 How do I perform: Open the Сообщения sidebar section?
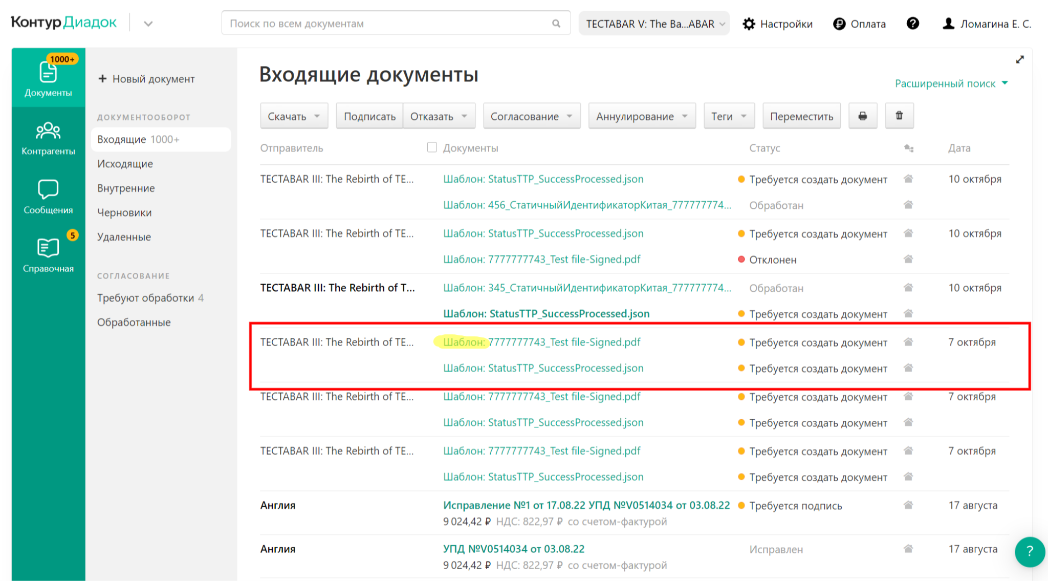[x=48, y=196]
